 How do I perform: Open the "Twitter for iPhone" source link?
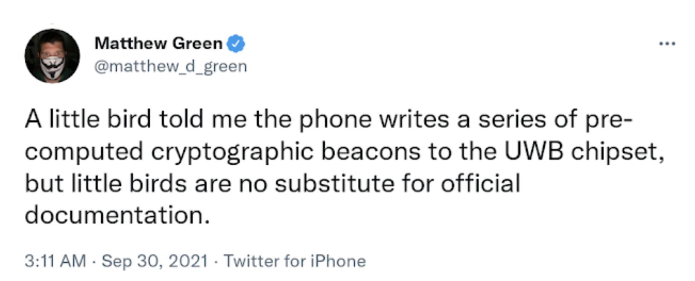(295, 261)
